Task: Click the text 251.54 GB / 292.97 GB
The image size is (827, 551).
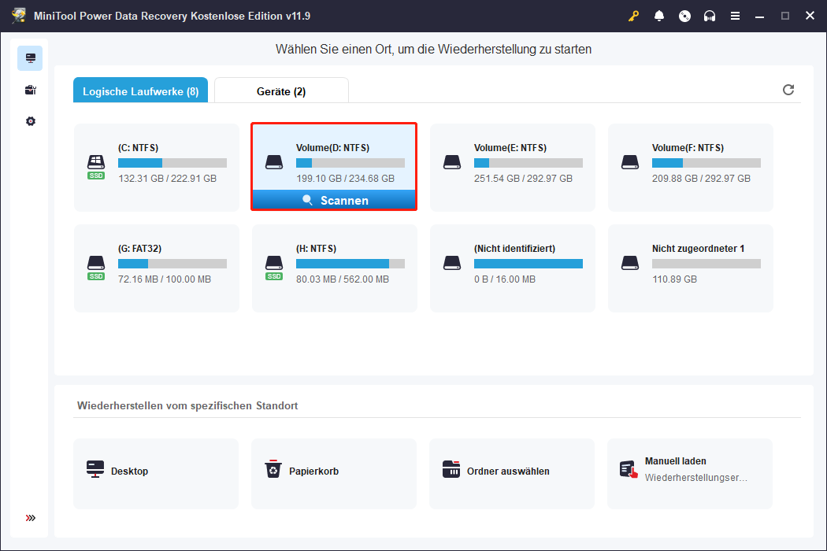Action: click(x=523, y=178)
